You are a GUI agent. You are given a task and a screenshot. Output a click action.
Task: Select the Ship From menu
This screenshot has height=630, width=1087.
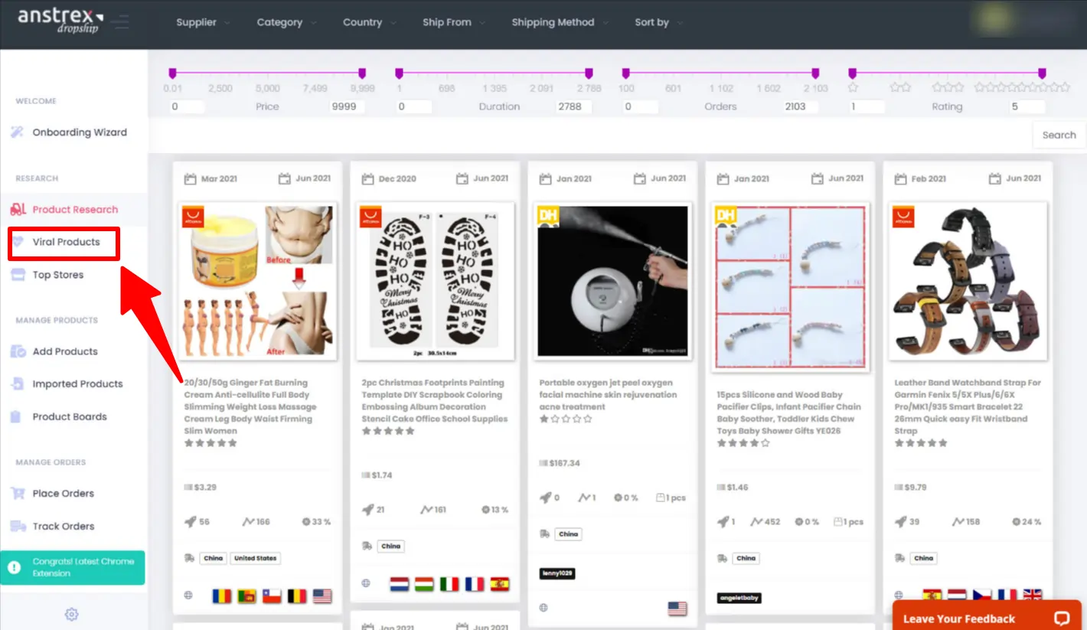click(x=453, y=22)
